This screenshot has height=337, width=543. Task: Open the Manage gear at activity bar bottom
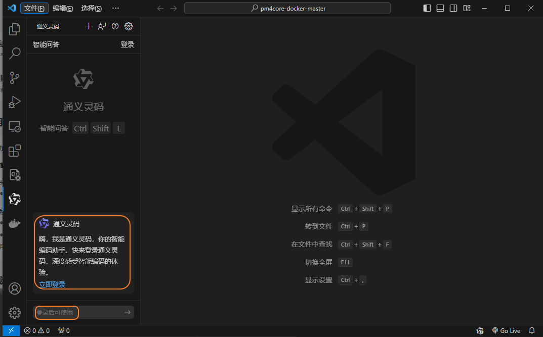point(15,313)
